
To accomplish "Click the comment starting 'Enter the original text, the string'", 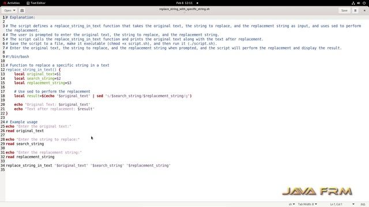I will click(x=174, y=48).
